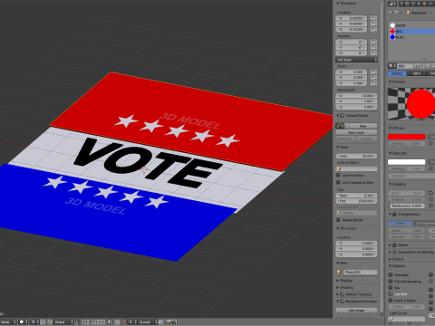Enable the Mirror panel checkbox
Image resolution: width=435 pixels, height=326 pixels.
click(x=394, y=245)
